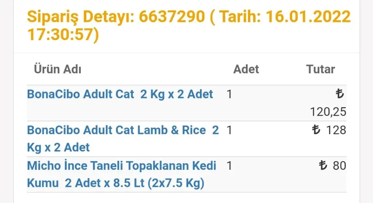Click the lira symbol beside 128
The width and height of the screenshot is (373, 203).
(x=316, y=130)
